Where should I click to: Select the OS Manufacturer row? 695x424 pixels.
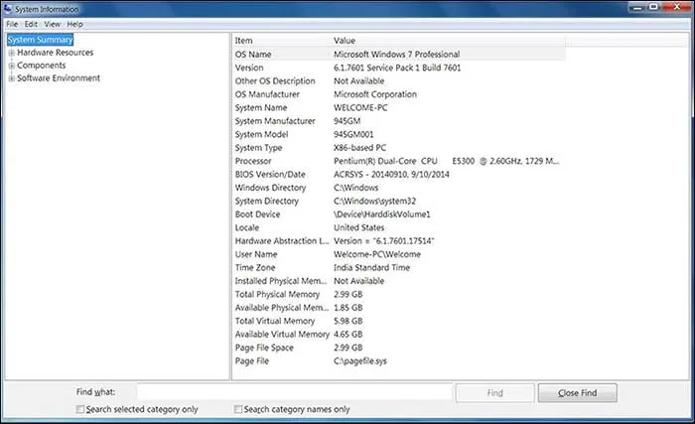click(399, 94)
